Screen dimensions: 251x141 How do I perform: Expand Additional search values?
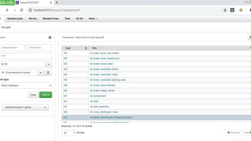[x=25, y=107]
